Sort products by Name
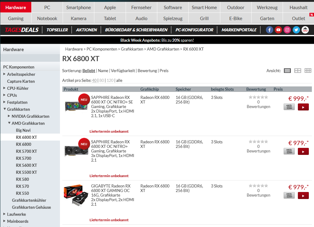314x227 pixels. click(x=103, y=71)
